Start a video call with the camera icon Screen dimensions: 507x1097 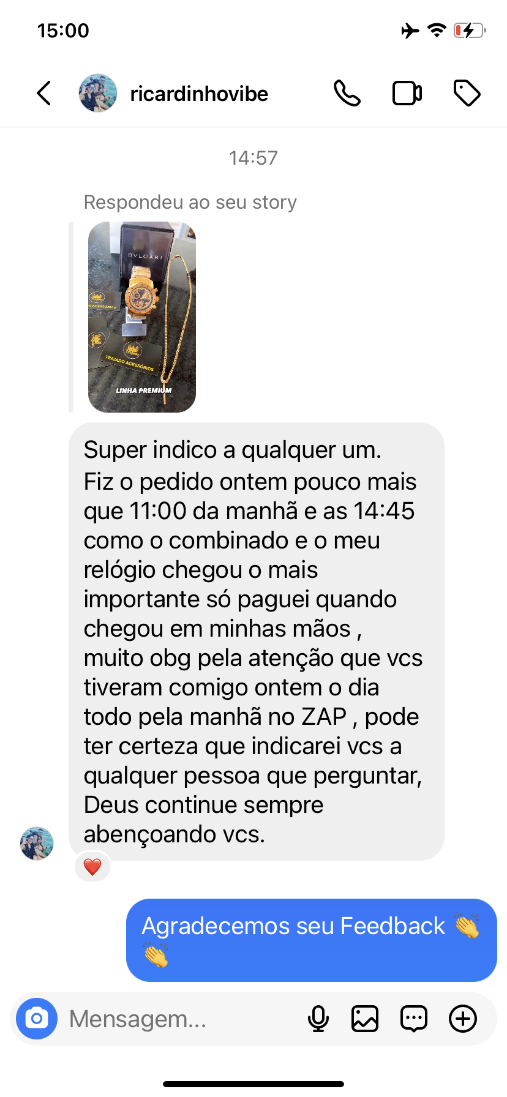(x=407, y=94)
